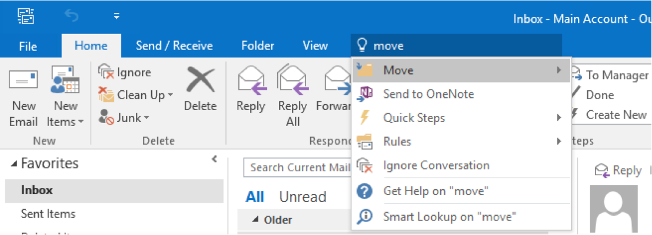
Task: Click the sender avatar picture
Action: click(x=614, y=209)
